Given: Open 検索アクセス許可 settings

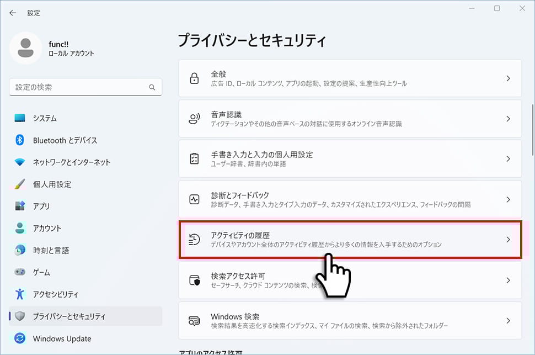Looking at the screenshot, I should pos(350,280).
